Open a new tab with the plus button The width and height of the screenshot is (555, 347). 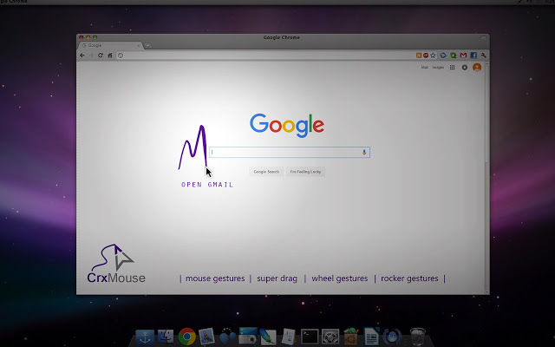[x=147, y=46]
